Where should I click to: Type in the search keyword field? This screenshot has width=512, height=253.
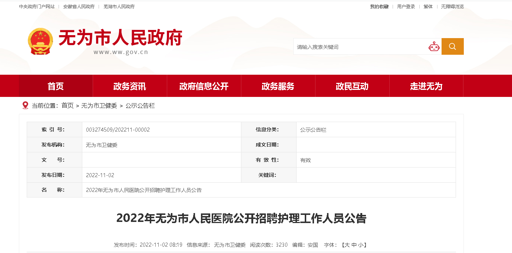(360, 47)
